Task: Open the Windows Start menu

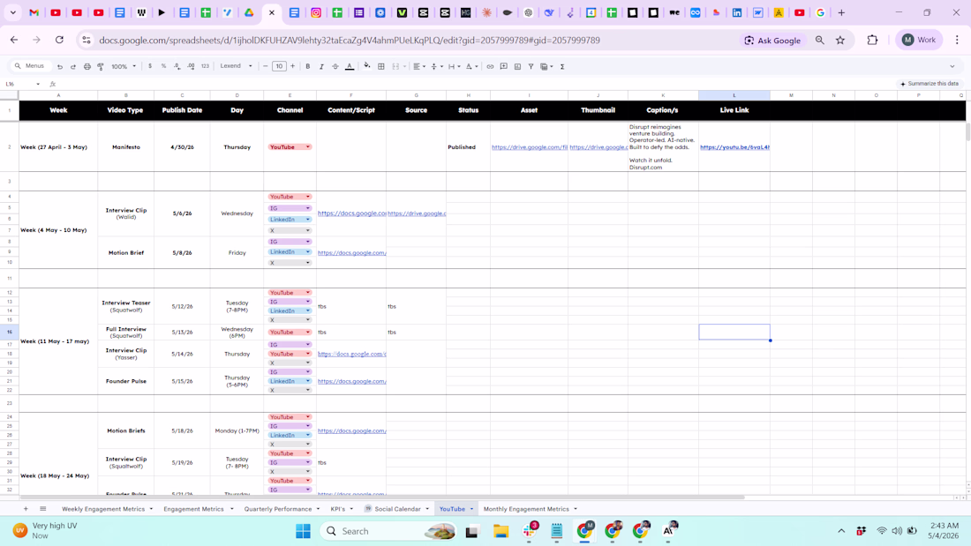Action: (303, 531)
